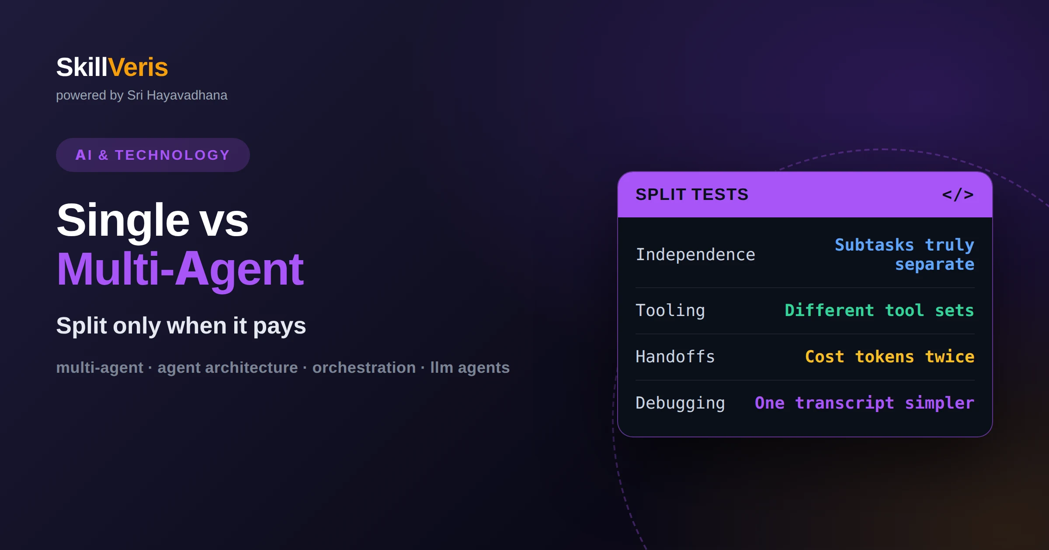Click the 'Split only when it pays' subtitle

click(x=181, y=326)
